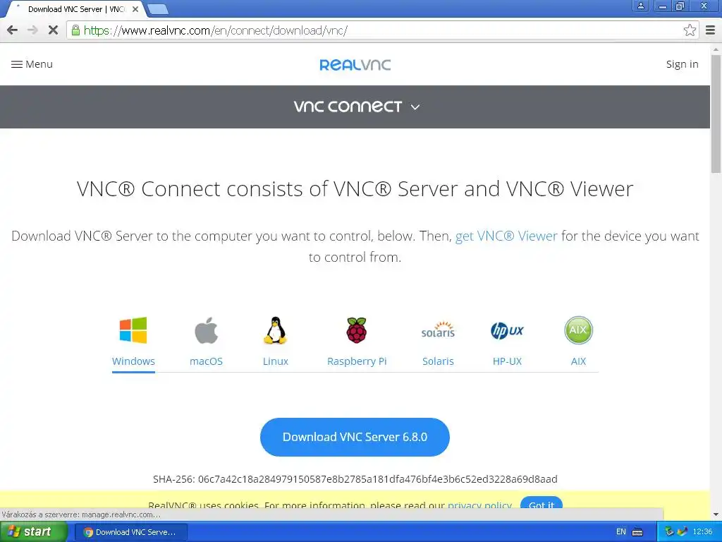Click the keyboard icon in taskbar

click(x=637, y=532)
